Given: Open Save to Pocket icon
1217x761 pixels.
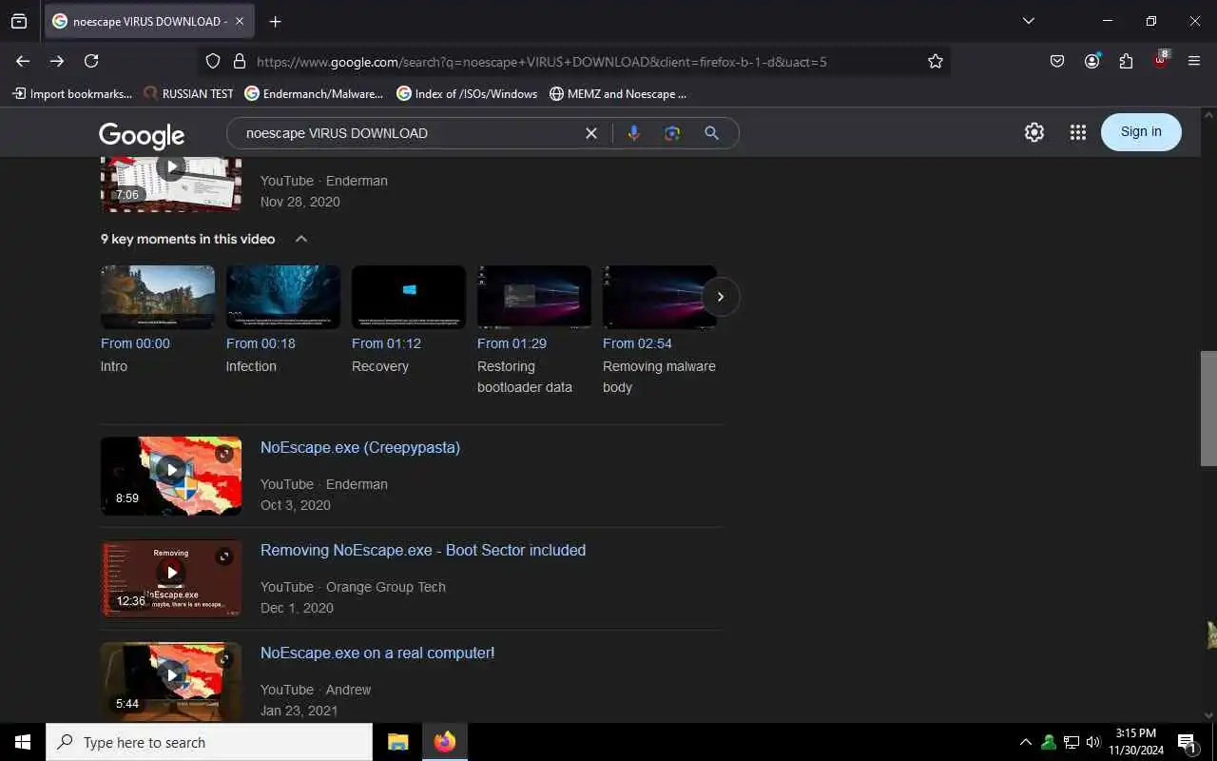Looking at the screenshot, I should pyautogui.click(x=1057, y=61).
